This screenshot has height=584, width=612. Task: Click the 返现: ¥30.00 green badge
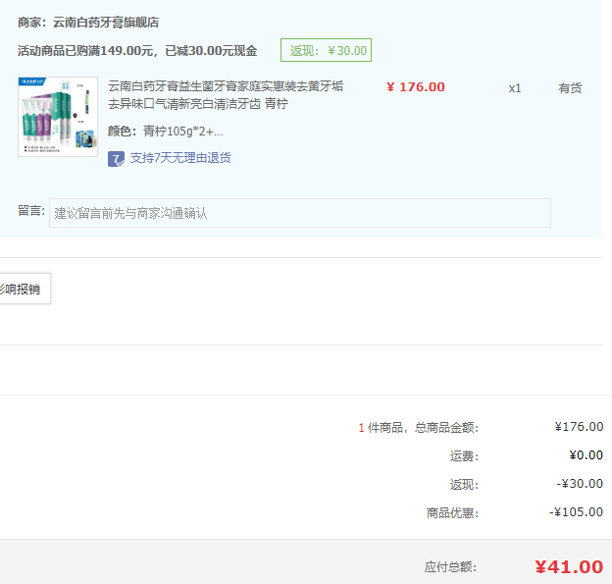[326, 50]
